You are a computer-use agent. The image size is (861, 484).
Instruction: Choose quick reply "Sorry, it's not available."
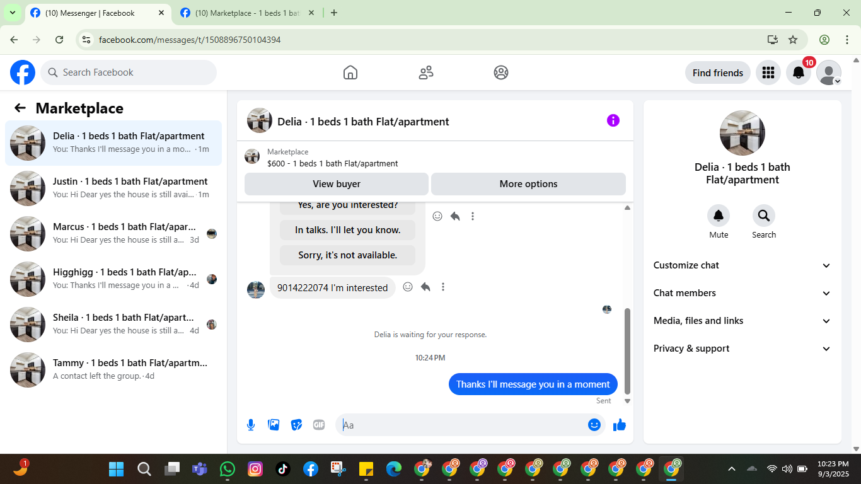coord(347,255)
